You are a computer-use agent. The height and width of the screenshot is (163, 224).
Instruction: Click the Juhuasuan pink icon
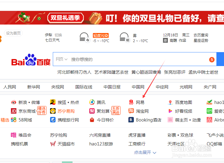pos(92,111)
